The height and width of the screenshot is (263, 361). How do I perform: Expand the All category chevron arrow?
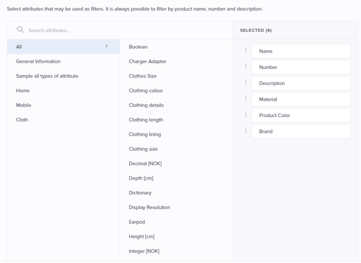pyautogui.click(x=106, y=46)
